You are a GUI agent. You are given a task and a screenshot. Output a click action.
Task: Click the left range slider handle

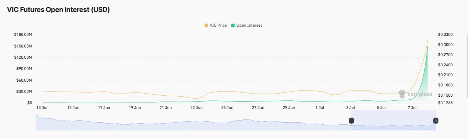pyautogui.click(x=351, y=121)
